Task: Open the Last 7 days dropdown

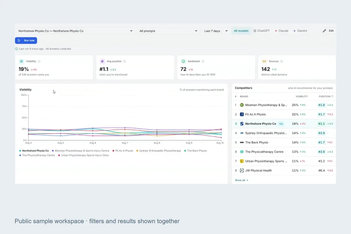Action: tap(216, 31)
